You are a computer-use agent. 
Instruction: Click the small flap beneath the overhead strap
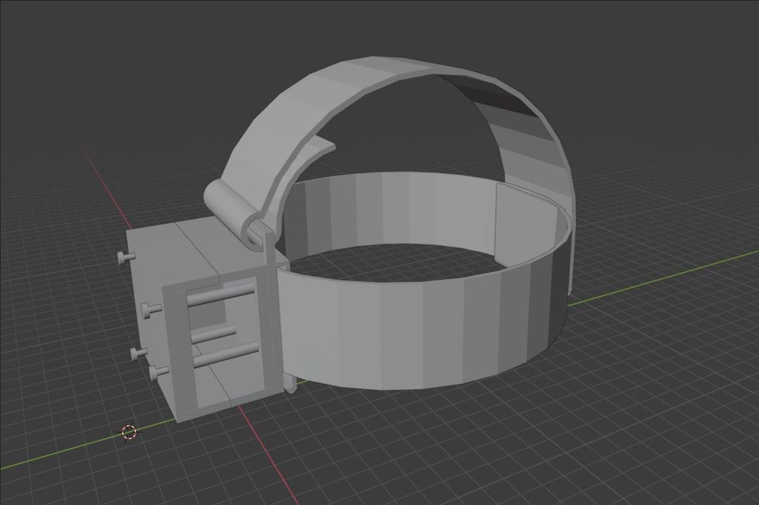314,150
